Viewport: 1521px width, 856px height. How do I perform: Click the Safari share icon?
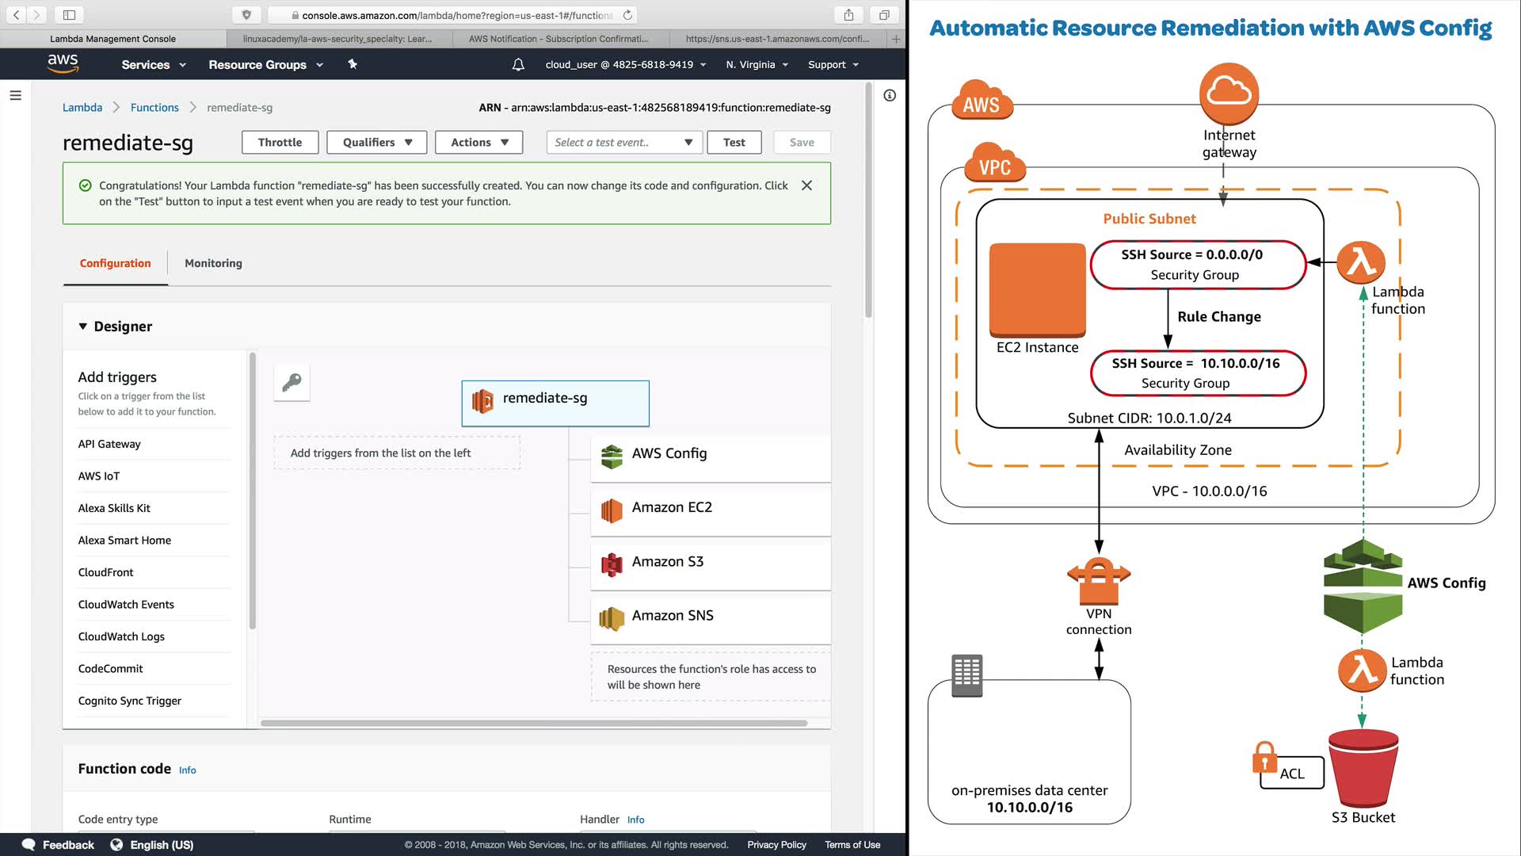tap(848, 15)
